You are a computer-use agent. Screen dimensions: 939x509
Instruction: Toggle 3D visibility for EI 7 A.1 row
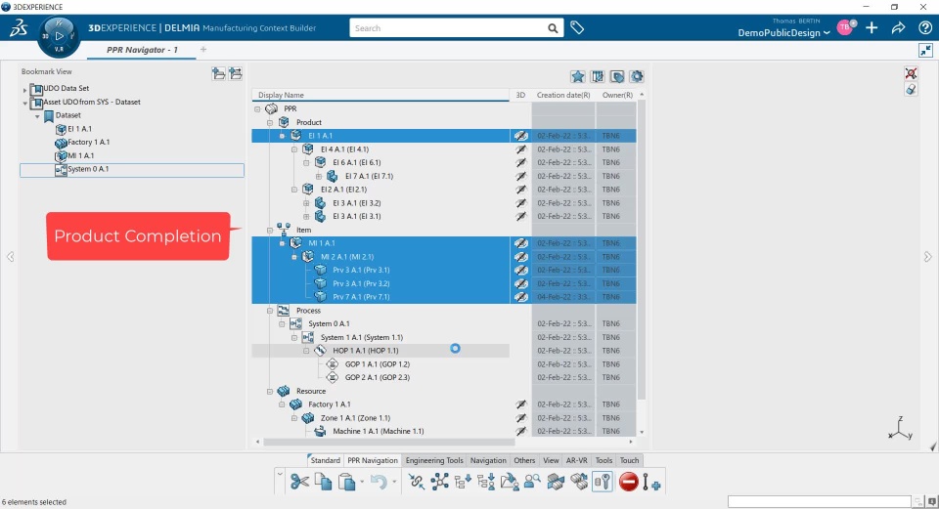(521, 177)
